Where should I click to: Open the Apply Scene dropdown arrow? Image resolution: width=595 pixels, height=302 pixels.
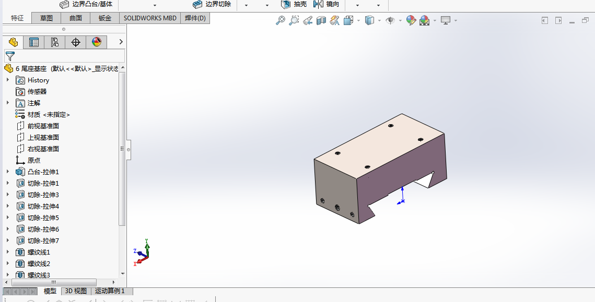[x=435, y=20]
